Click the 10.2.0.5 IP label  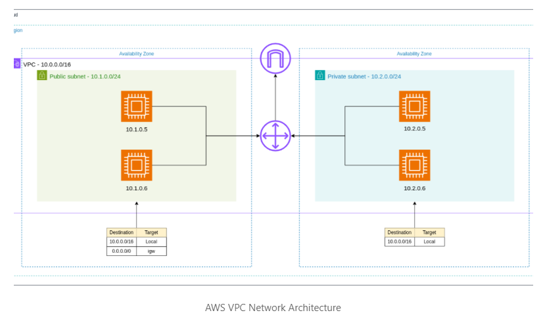coord(414,129)
